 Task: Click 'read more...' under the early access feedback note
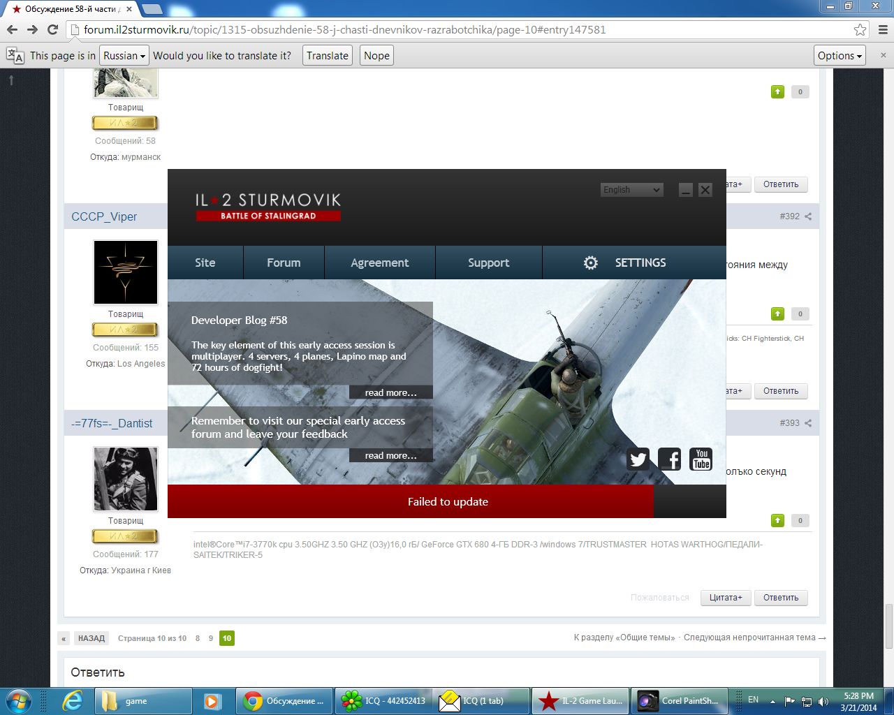click(391, 455)
